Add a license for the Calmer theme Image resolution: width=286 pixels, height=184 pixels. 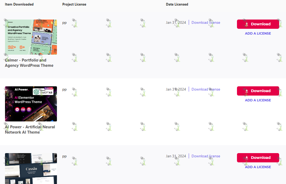(258, 34)
